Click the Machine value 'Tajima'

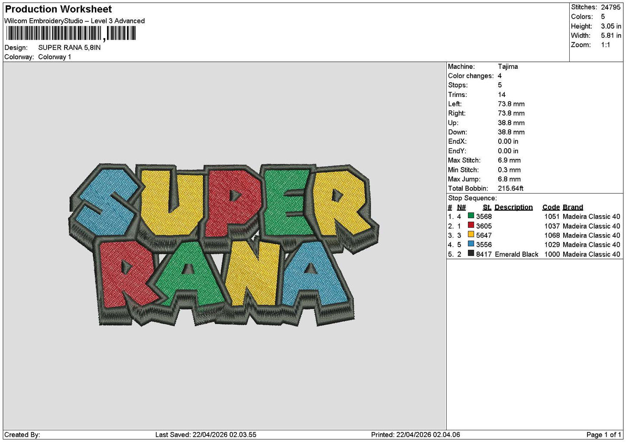[508, 67]
